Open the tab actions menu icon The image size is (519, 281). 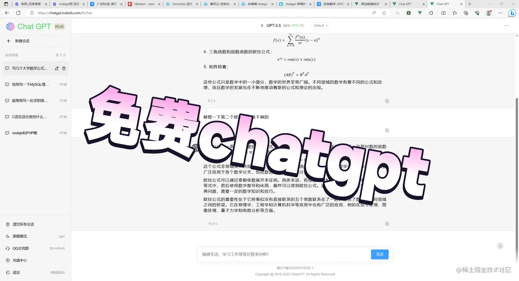tap(6, 4)
